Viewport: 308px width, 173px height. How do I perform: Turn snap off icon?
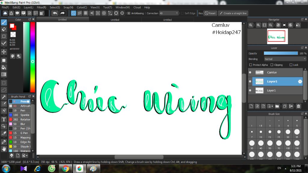[73, 13]
